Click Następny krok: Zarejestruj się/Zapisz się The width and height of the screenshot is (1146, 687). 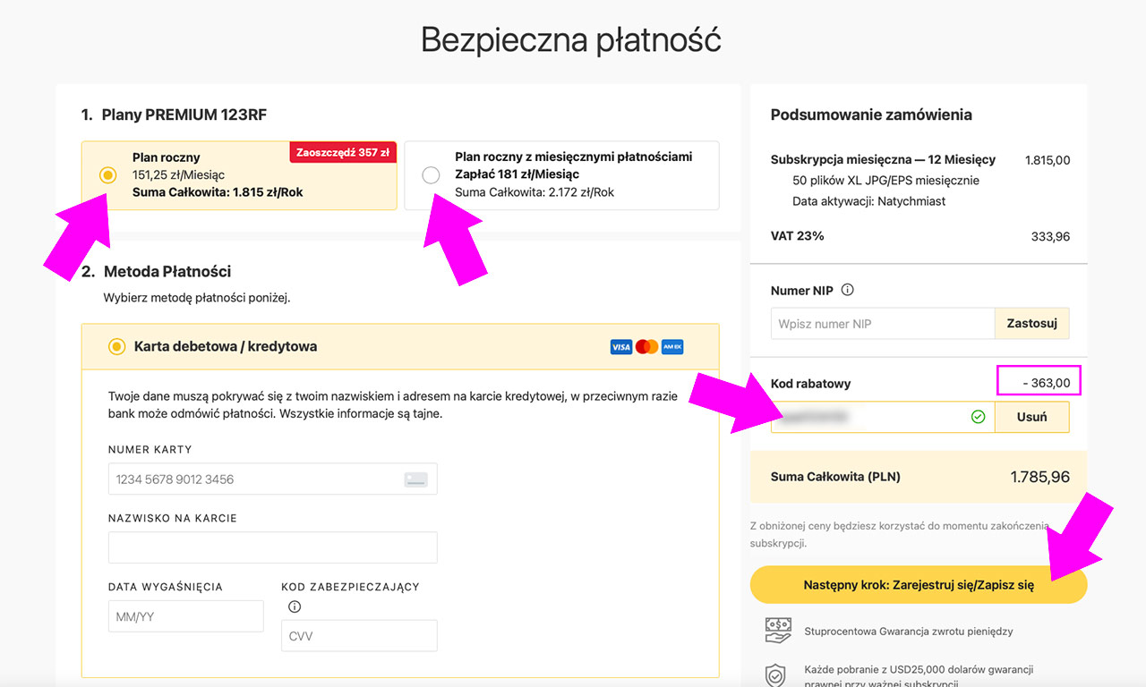[x=918, y=585]
